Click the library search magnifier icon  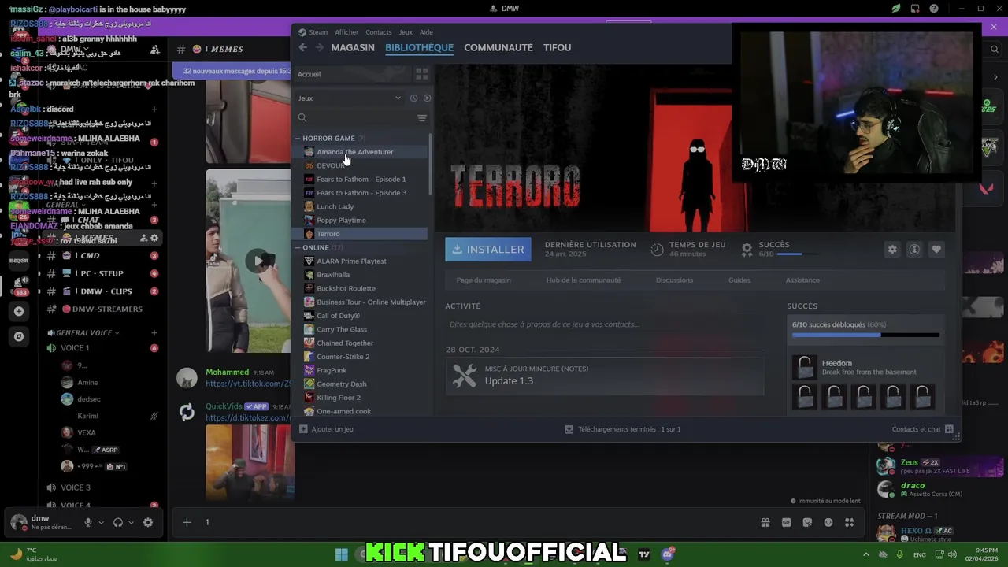tap(302, 118)
